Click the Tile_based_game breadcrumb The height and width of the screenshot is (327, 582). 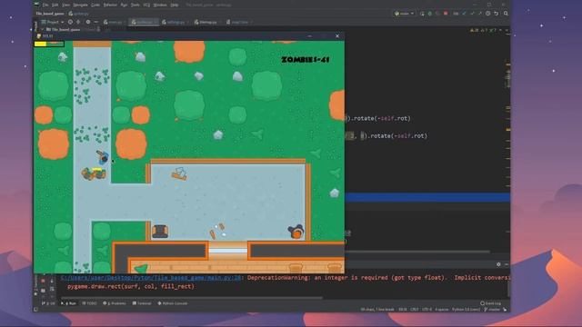coord(50,14)
